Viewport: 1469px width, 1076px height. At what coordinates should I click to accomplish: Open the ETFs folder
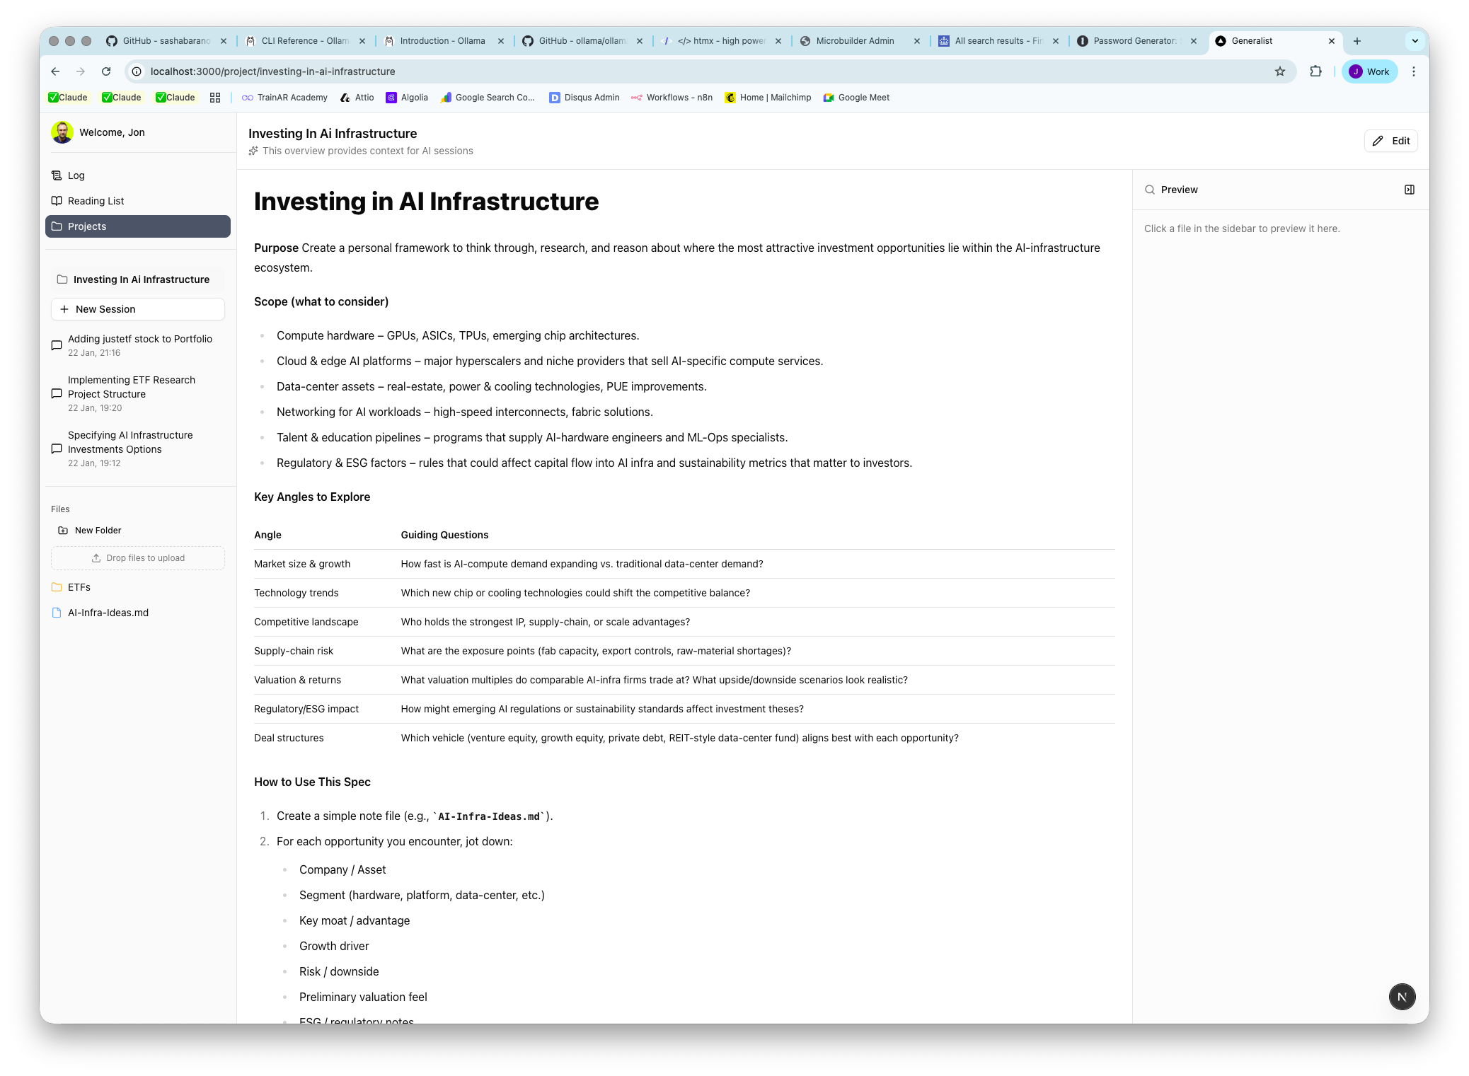(x=79, y=587)
